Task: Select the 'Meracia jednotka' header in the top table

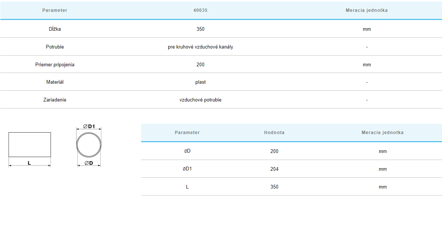Action: point(366,10)
